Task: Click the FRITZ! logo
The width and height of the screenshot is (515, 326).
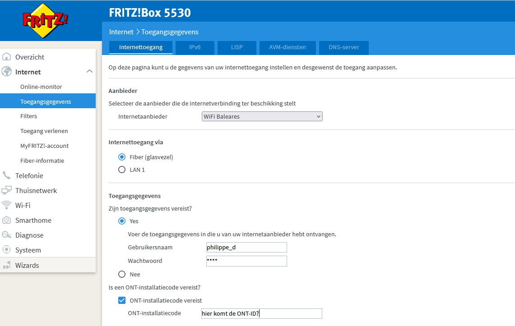Action: pyautogui.click(x=45, y=20)
